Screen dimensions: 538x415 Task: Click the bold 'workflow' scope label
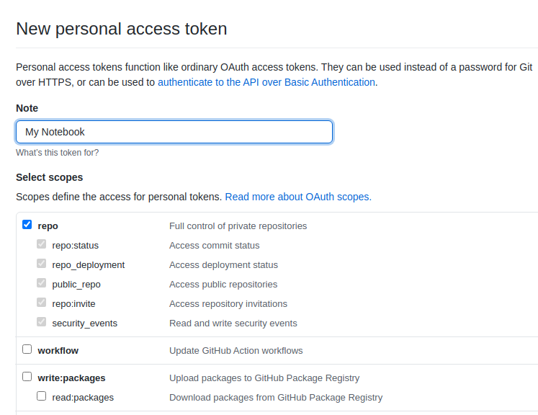pos(58,351)
